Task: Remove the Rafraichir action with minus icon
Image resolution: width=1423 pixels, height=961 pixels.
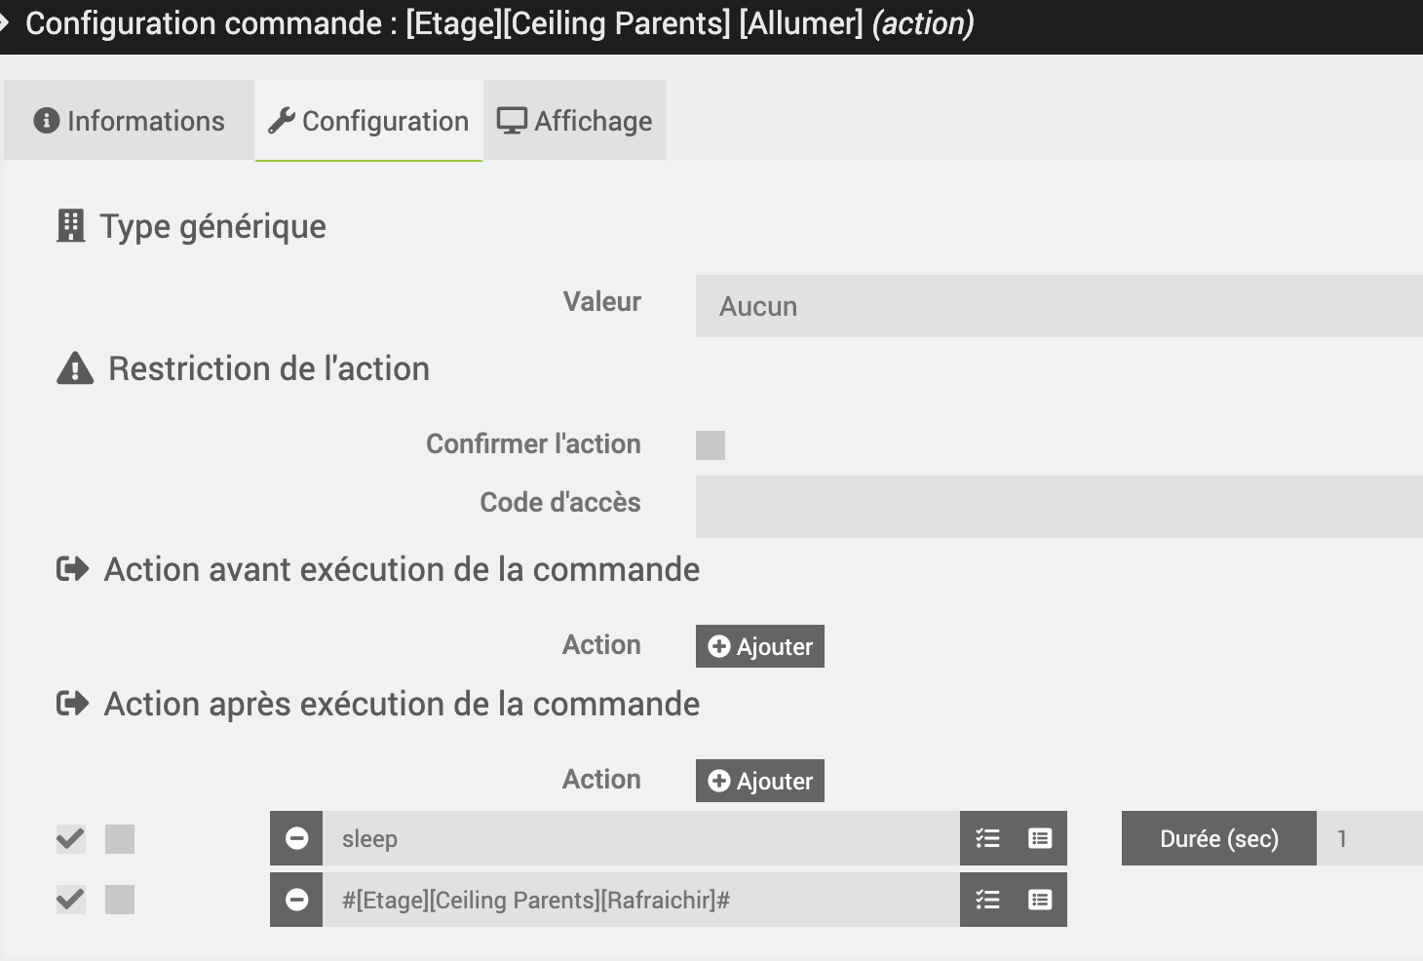Action: tap(296, 900)
